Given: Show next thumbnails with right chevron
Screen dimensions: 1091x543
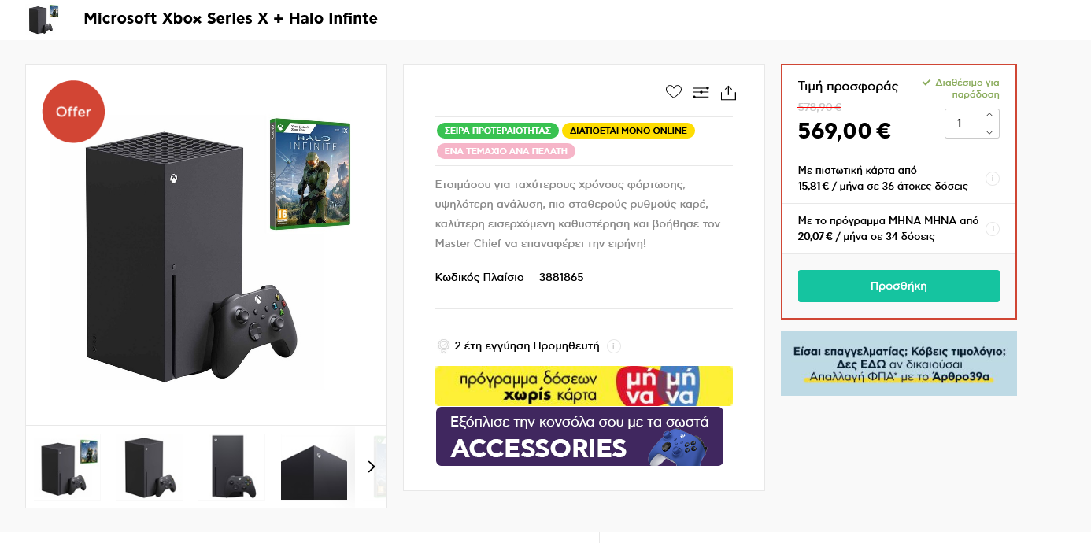Looking at the screenshot, I should pos(372,467).
